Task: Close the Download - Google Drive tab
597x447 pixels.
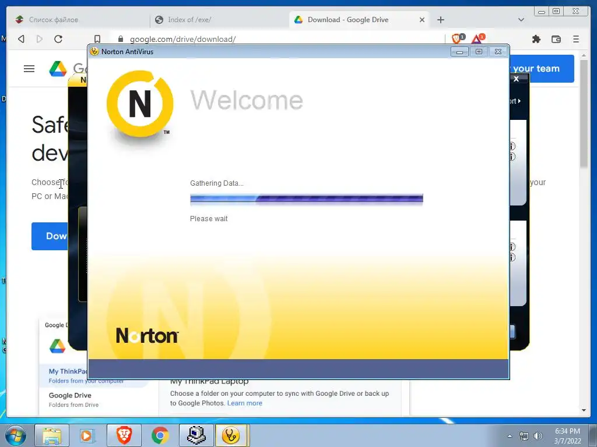Action: 422,20
